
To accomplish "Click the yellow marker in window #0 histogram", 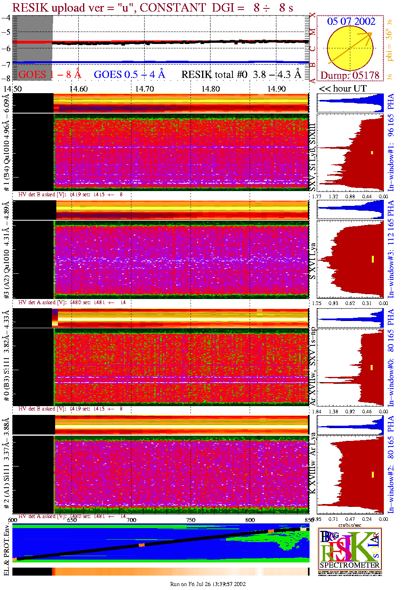I will click(x=371, y=367).
